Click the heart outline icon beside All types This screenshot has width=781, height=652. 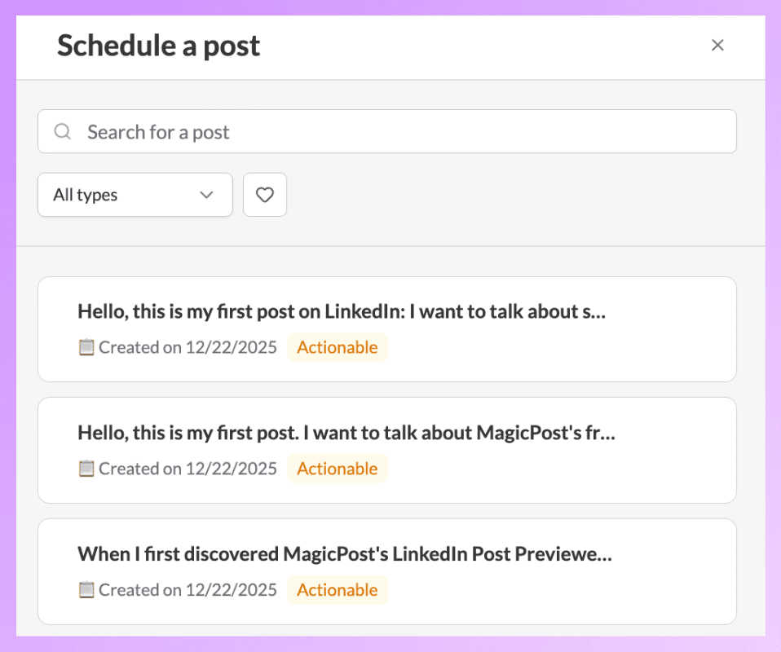coord(264,194)
